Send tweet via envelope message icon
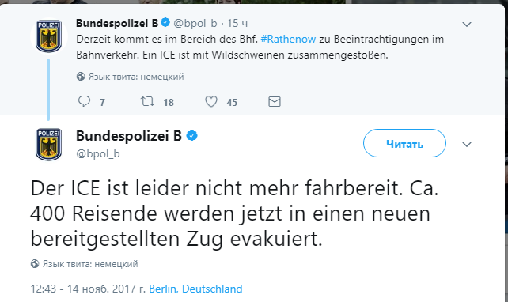508x302 pixels. click(x=275, y=102)
